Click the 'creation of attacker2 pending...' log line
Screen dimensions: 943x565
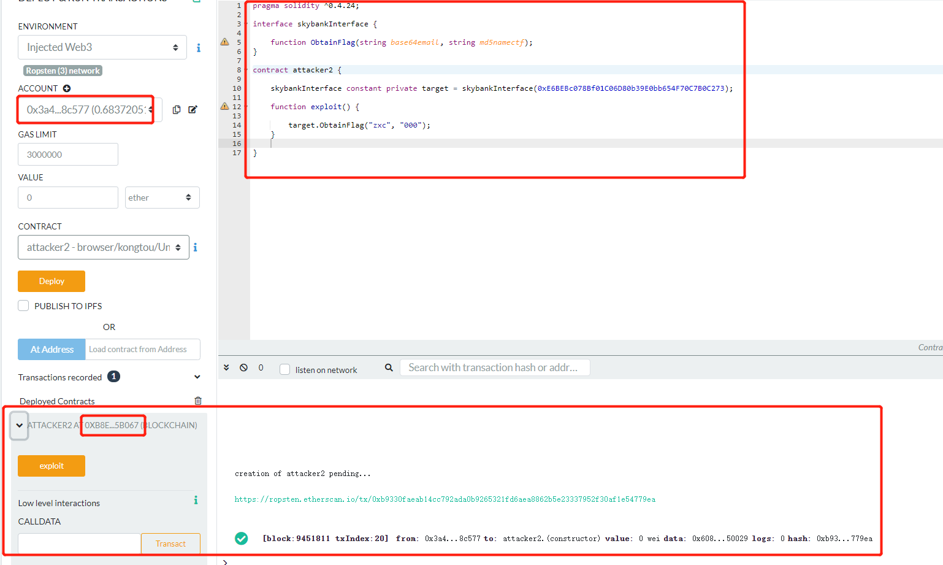tap(303, 474)
